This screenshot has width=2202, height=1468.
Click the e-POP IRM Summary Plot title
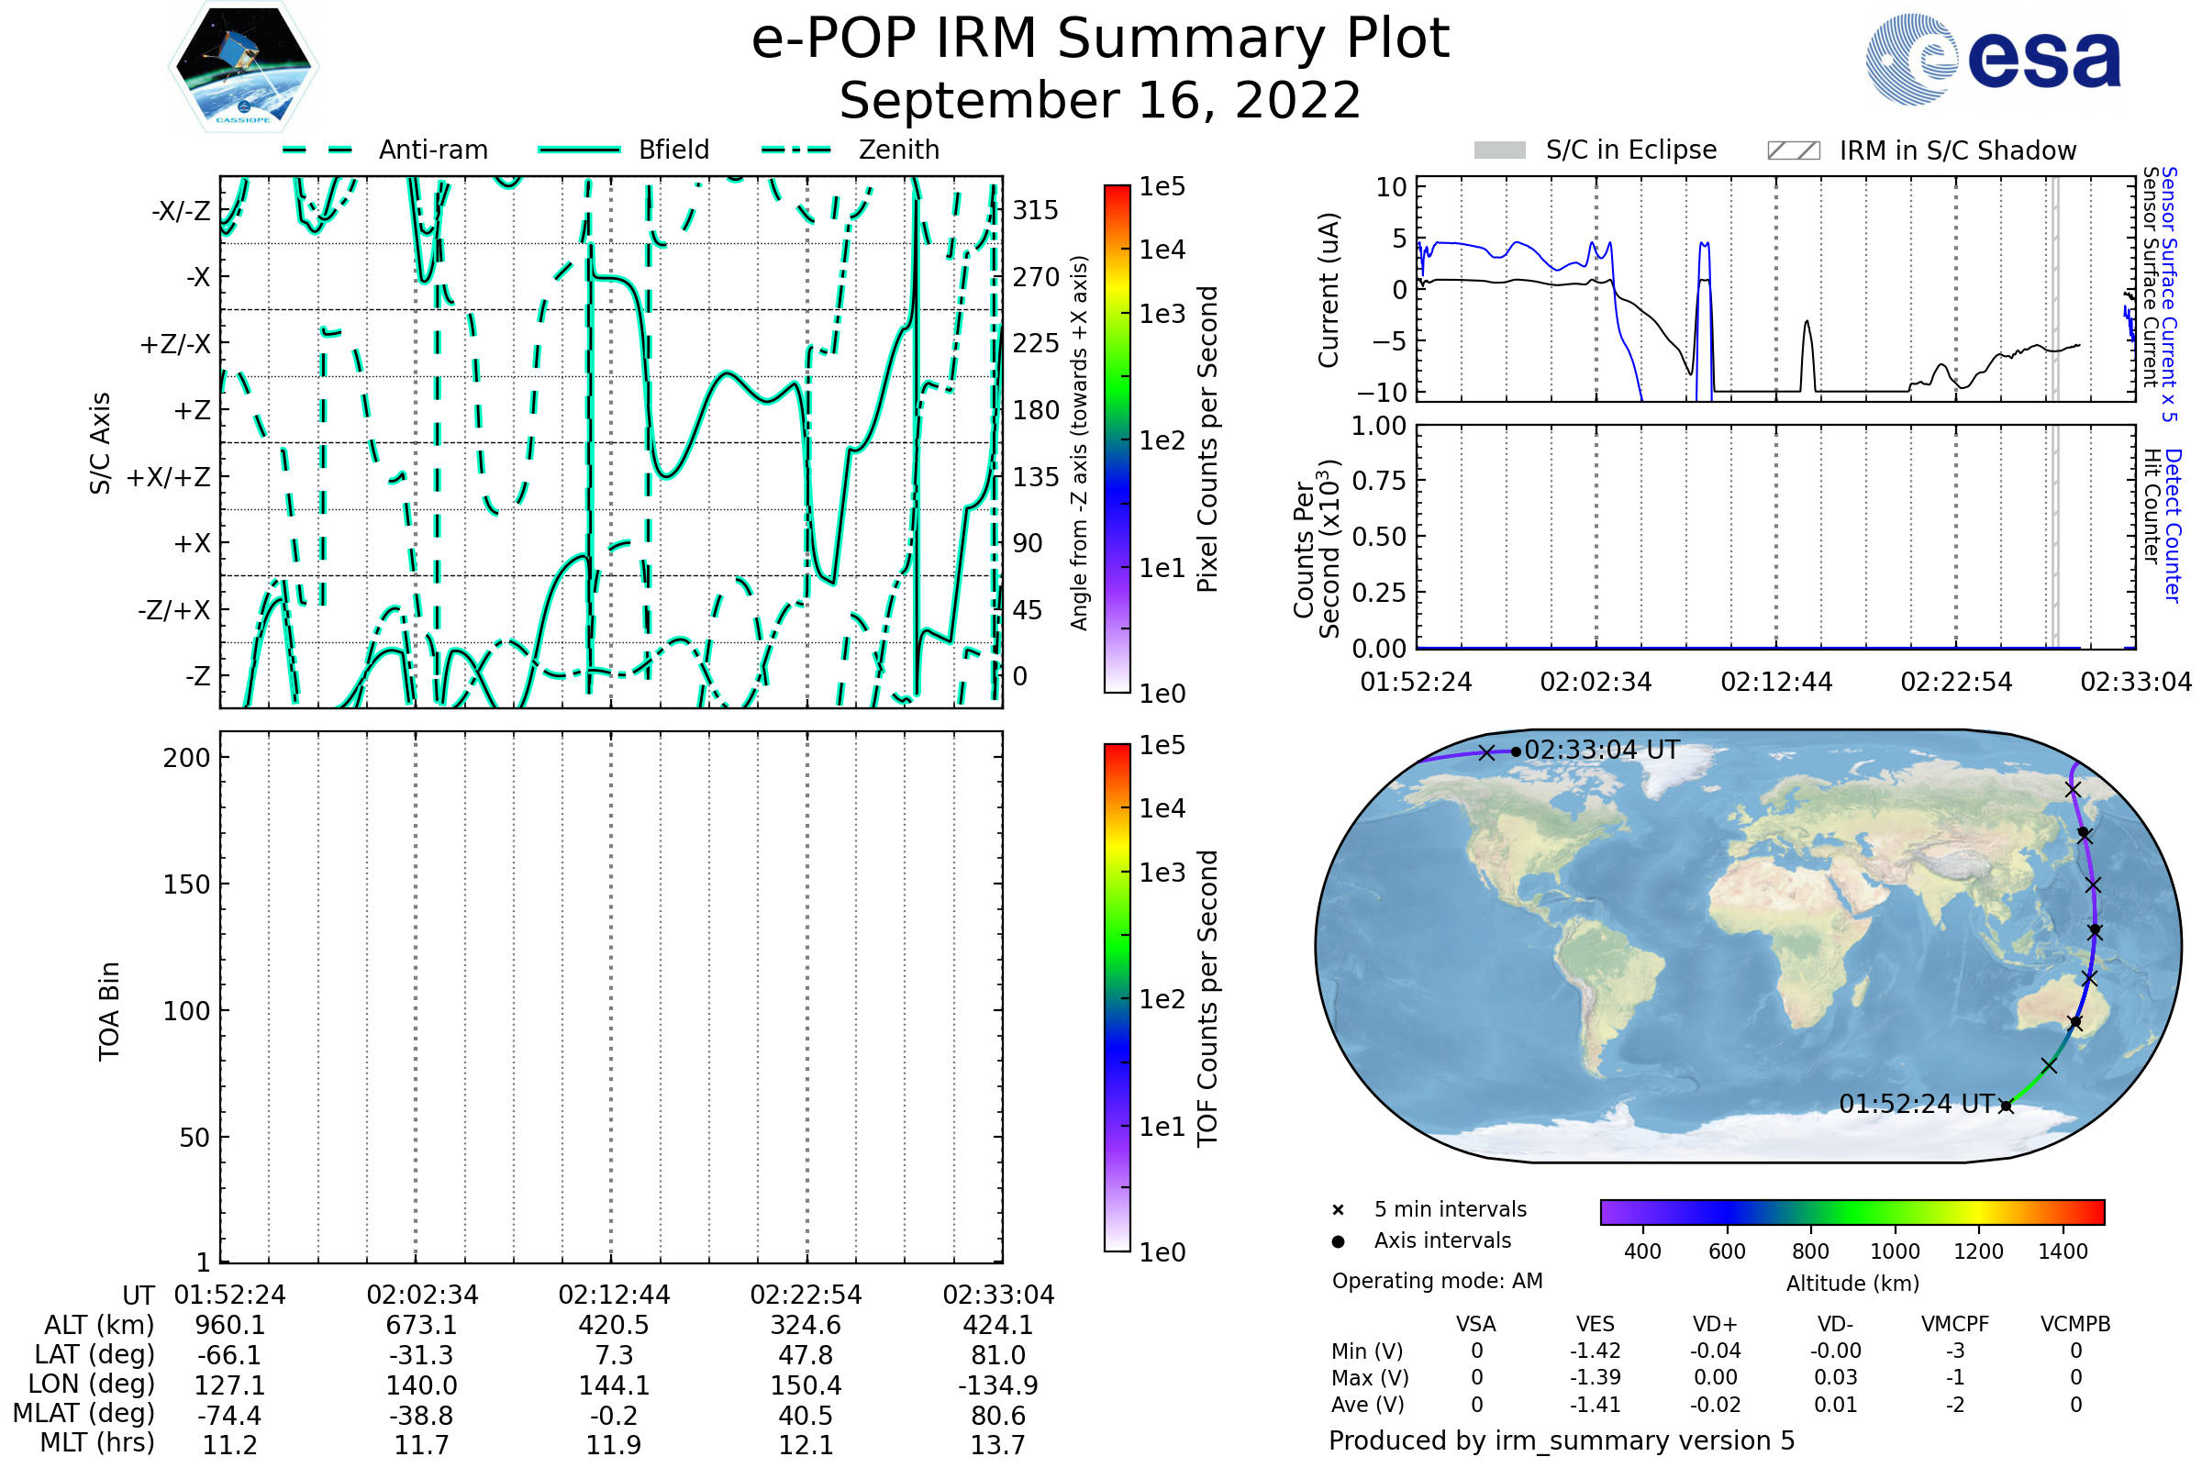[1100, 39]
